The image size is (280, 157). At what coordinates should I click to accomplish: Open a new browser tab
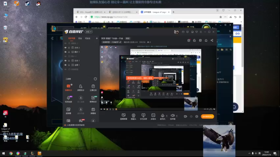click(173, 12)
